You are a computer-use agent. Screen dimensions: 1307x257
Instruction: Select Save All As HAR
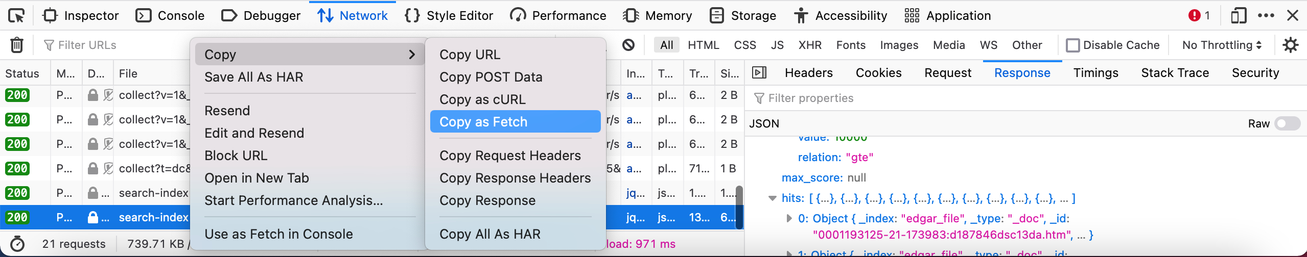(x=254, y=77)
